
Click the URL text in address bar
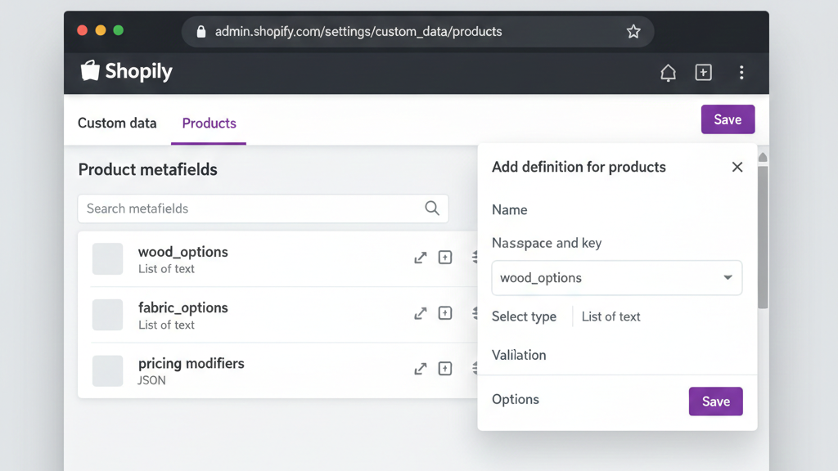[358, 32]
